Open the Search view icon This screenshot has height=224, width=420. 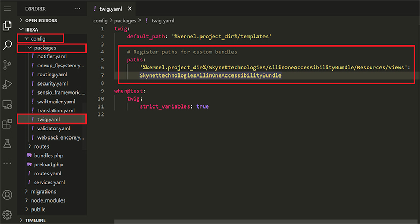[x=7, y=45]
